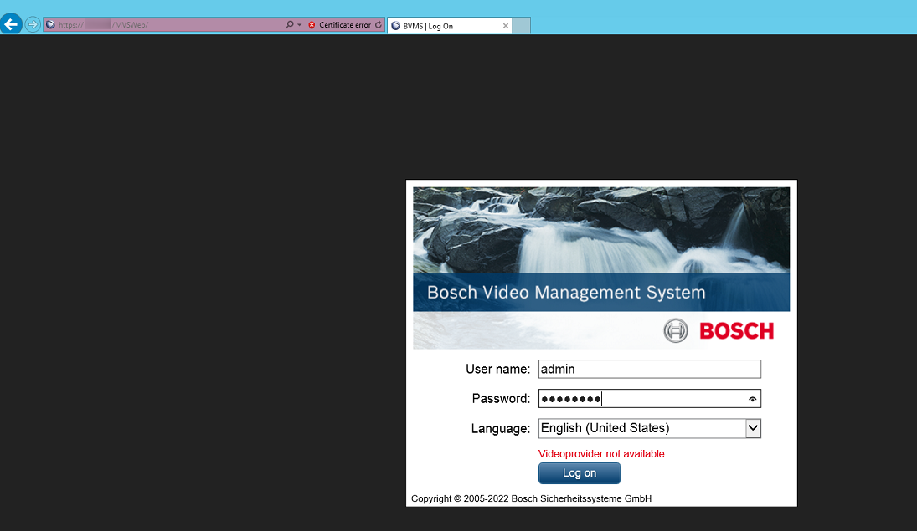Open a new blank browser tab
This screenshot has height=531, width=917.
(x=521, y=26)
